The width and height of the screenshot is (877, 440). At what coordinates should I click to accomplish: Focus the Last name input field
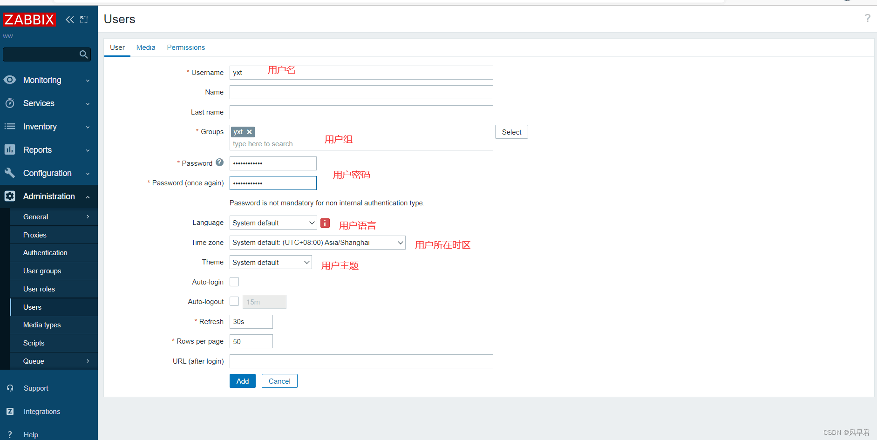[361, 112]
